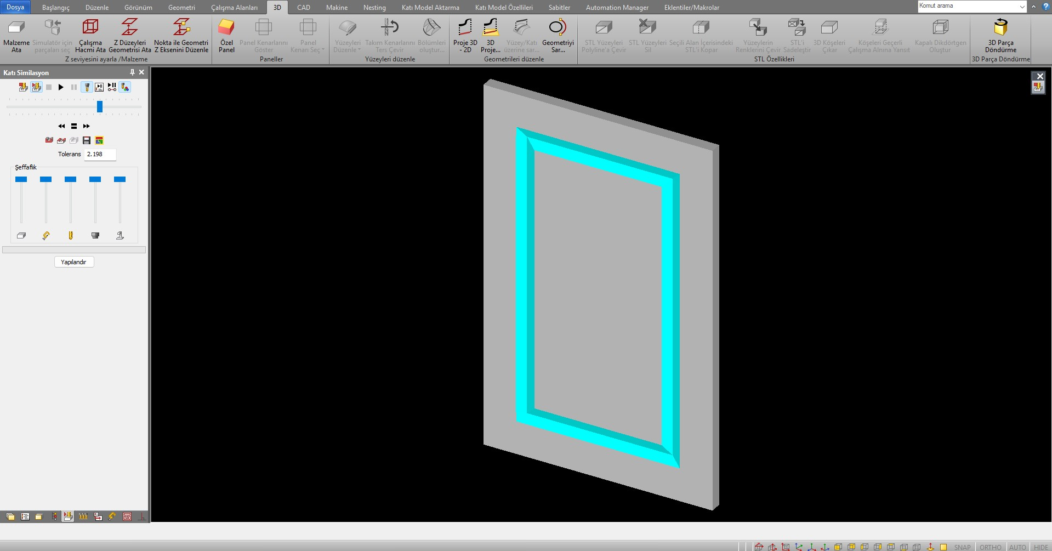Click the 3D Parça Döndürme icon
This screenshot has height=551, width=1052.
pos(1000,27)
